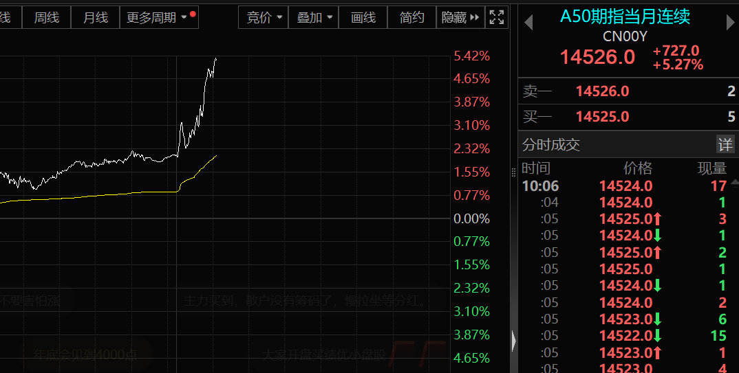The width and height of the screenshot is (739, 373).
Task: Select the +727.0 change value
Action: [676, 51]
